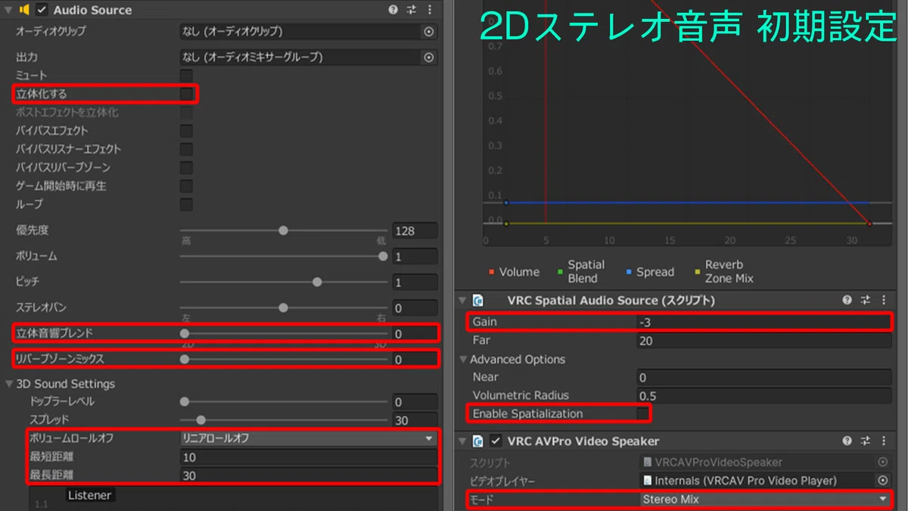
Task: Toggle the バイパスエフェクト checkbox
Action: 186,131
